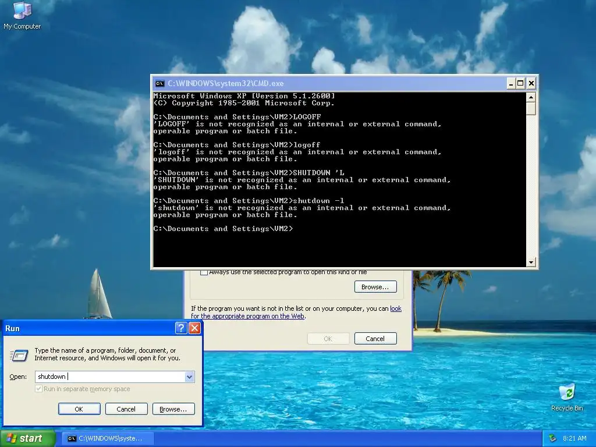
Task: Click the 'shutdown -l' command line text
Action: pos(249,201)
